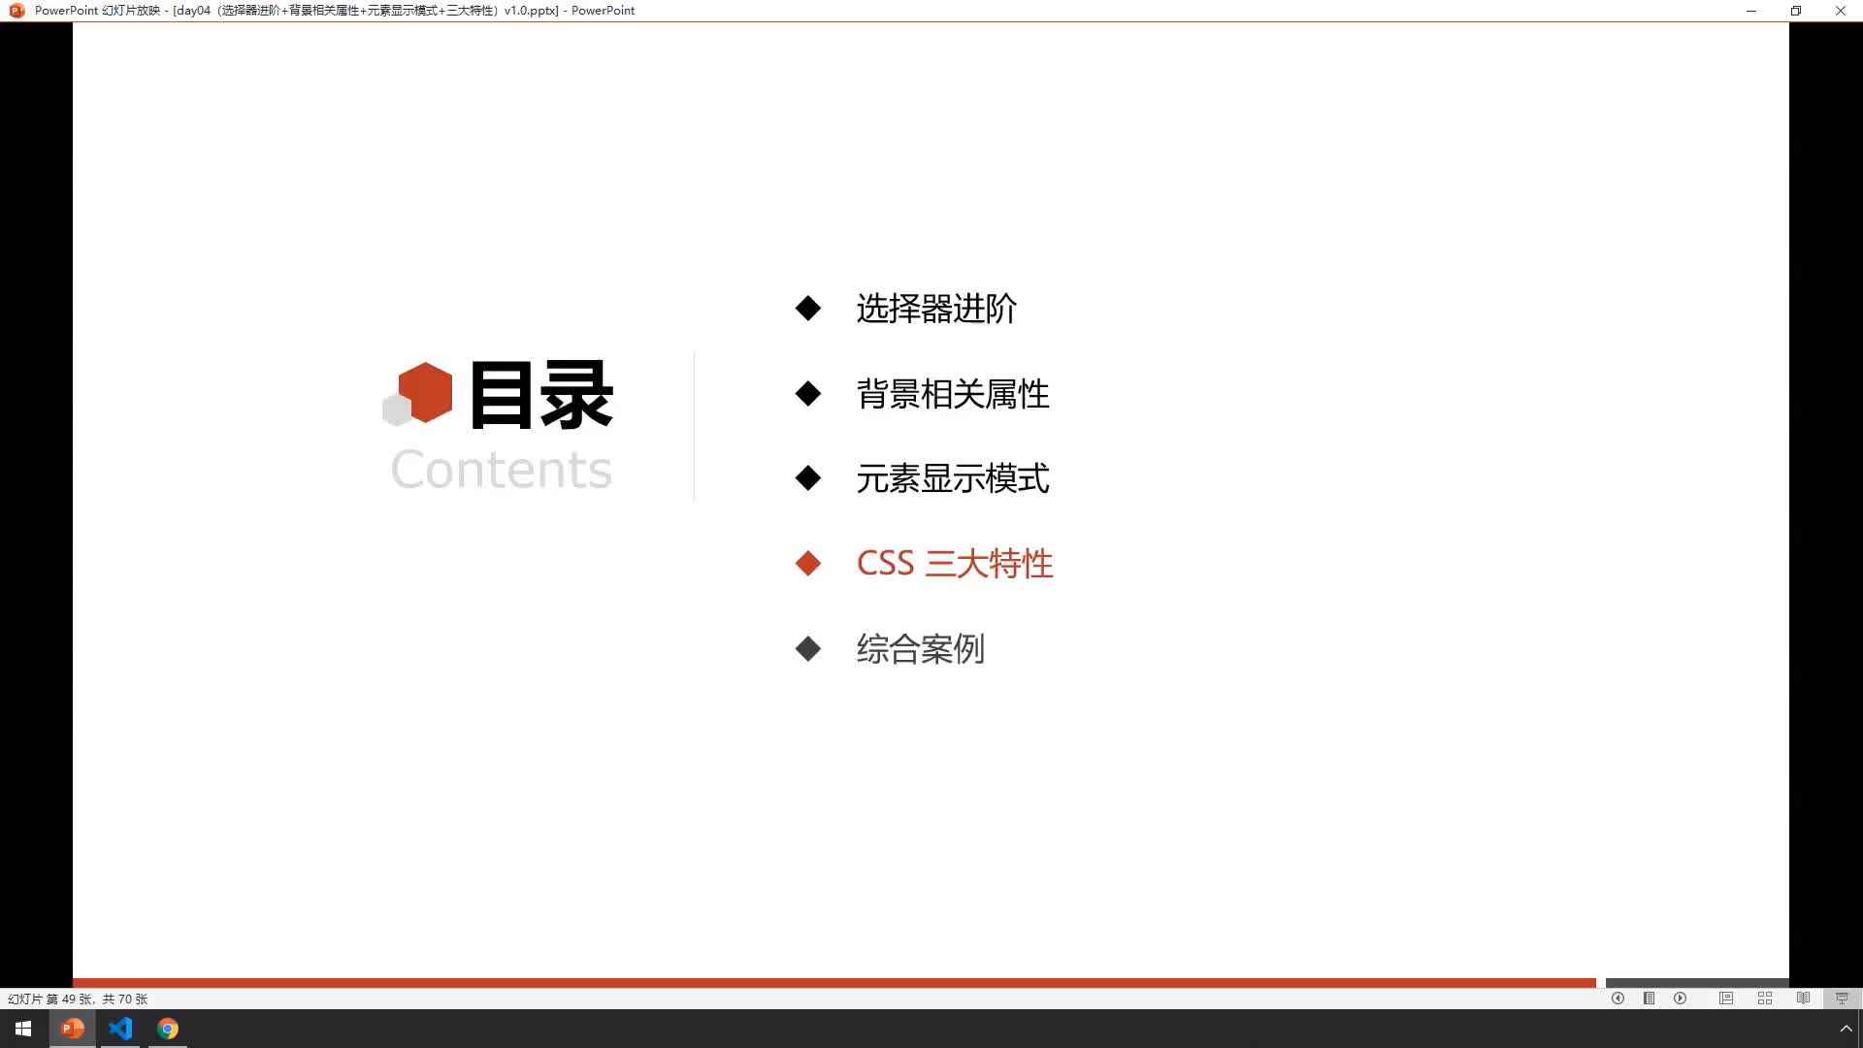Click the reading view icon in status bar
The image size is (1863, 1048).
[x=1804, y=999]
